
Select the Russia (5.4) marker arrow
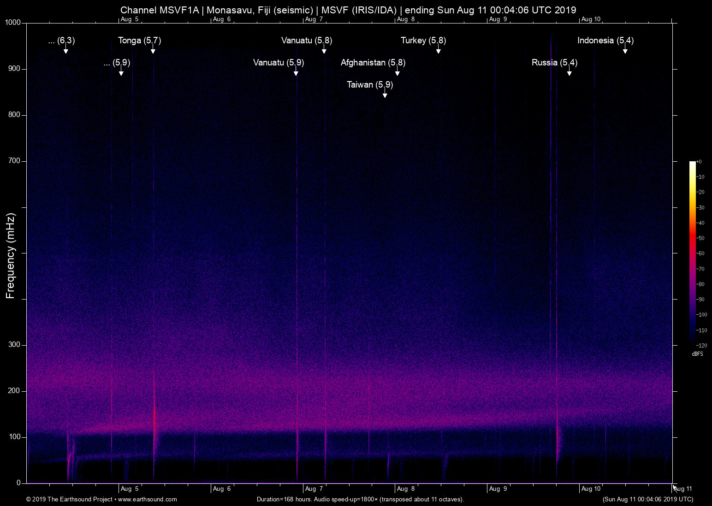click(x=570, y=72)
